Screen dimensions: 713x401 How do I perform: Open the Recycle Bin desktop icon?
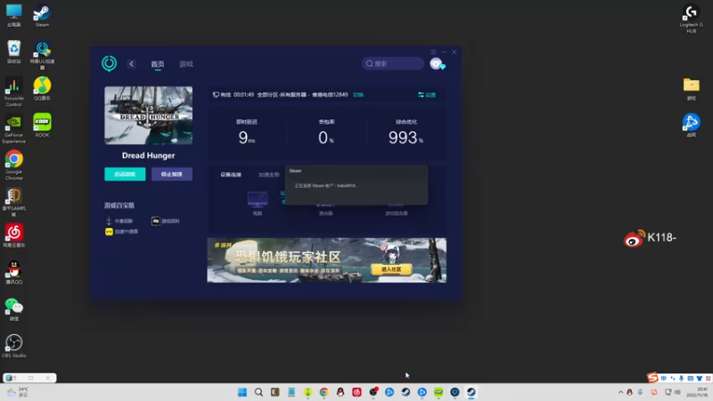pos(14,52)
